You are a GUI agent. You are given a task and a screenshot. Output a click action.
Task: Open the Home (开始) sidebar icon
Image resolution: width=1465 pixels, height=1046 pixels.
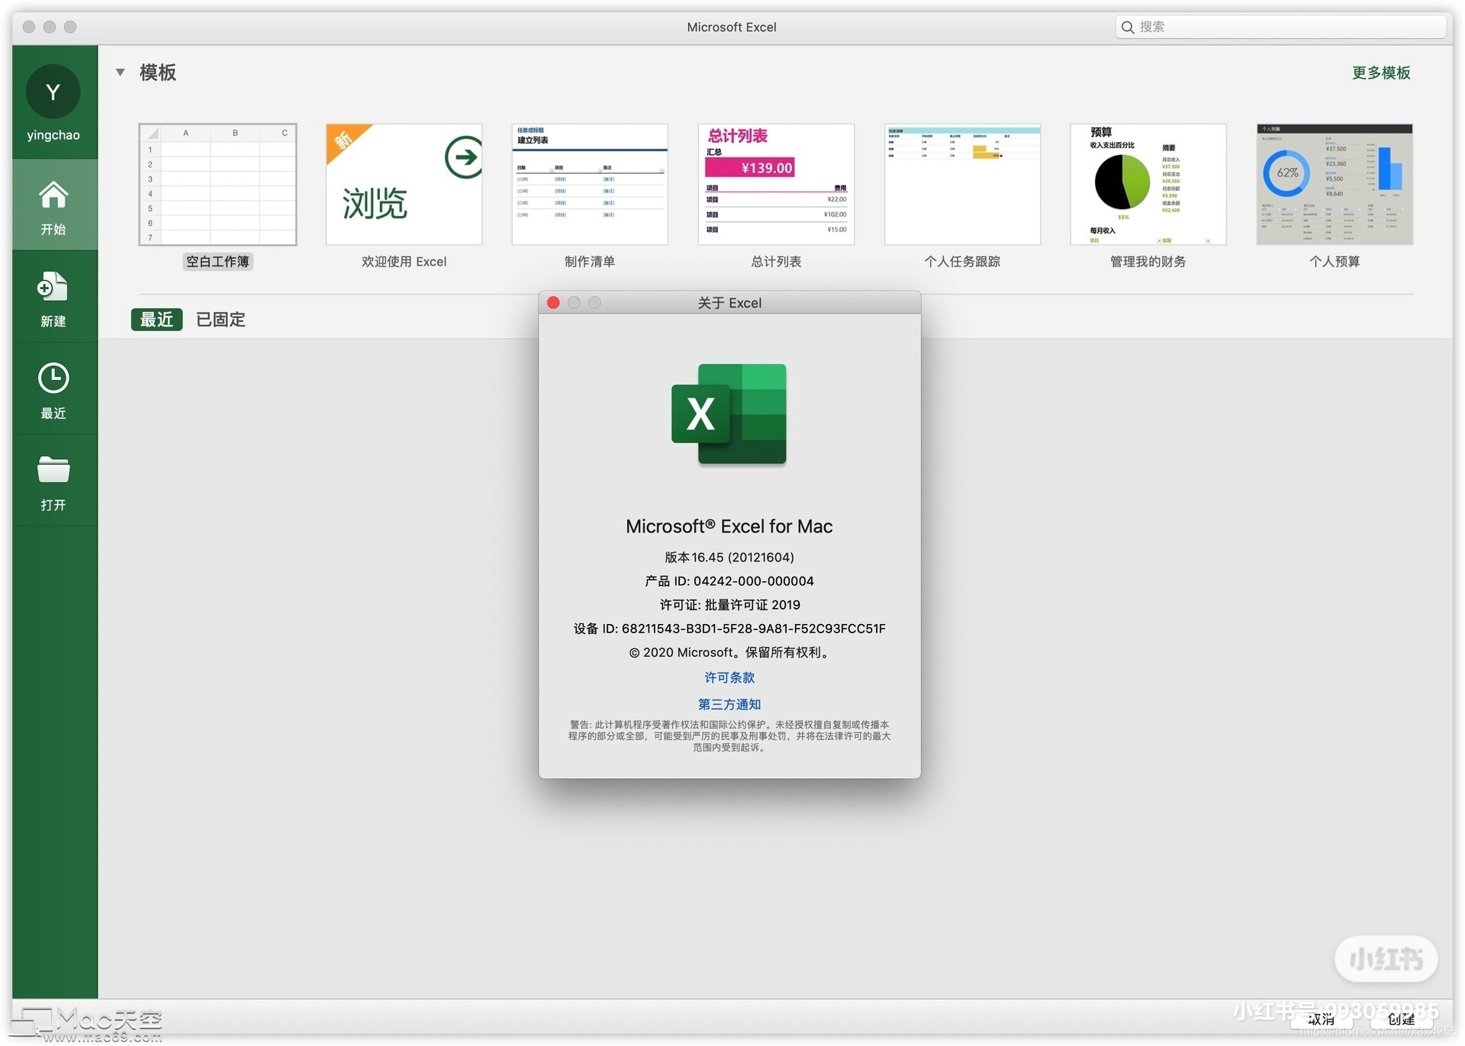(53, 195)
